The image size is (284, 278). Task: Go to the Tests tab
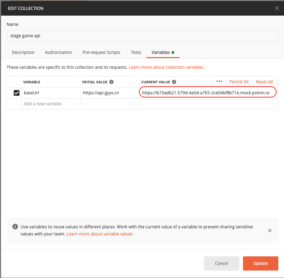point(136,52)
